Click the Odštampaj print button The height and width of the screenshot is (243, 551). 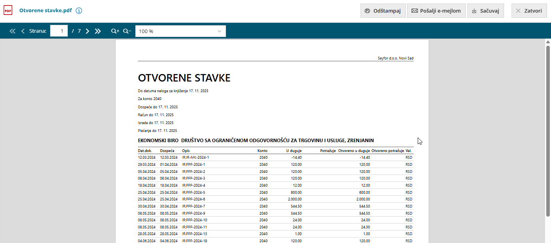[383, 11]
